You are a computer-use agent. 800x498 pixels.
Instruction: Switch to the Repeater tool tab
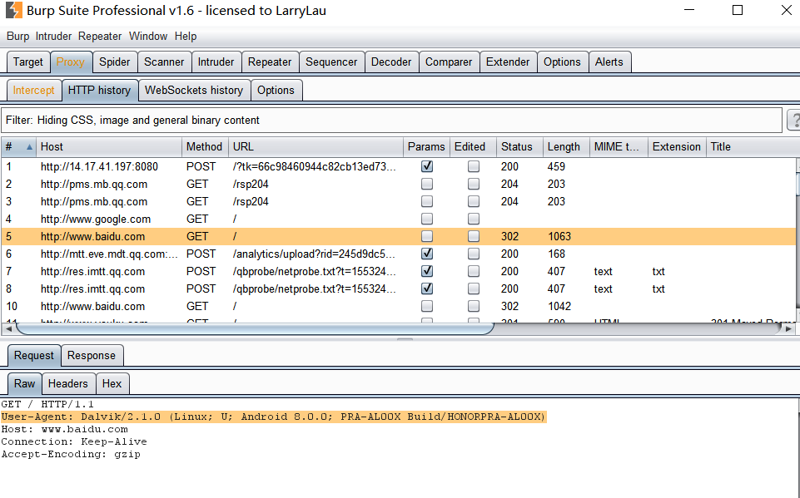pyautogui.click(x=270, y=62)
